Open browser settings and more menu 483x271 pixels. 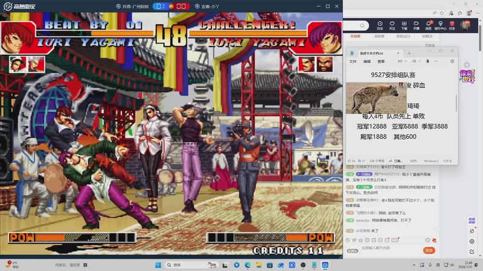tap(478, 13)
